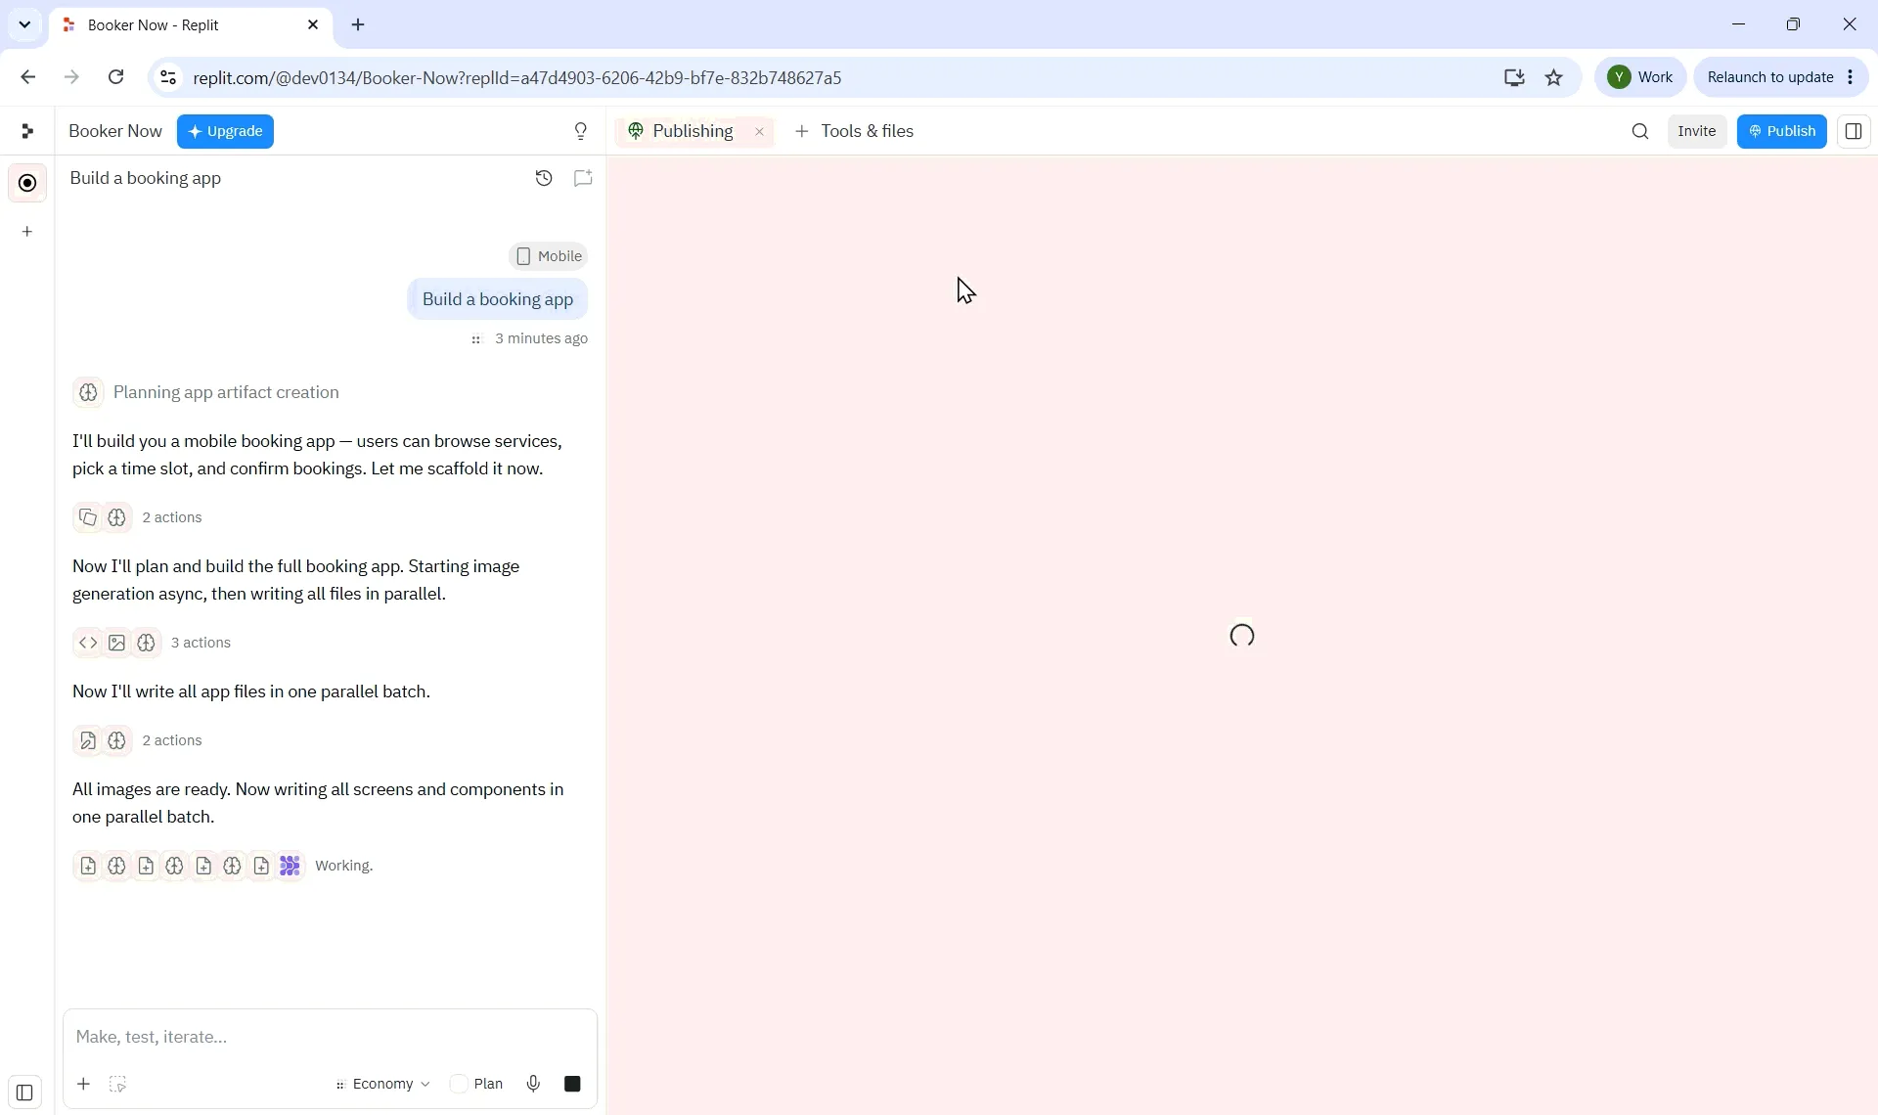Open the Work profile button
The image size is (1878, 1115).
click(1640, 77)
